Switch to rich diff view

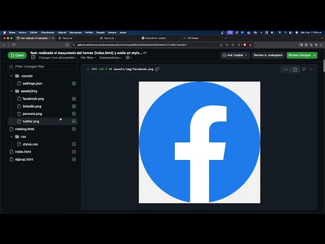click(295, 69)
